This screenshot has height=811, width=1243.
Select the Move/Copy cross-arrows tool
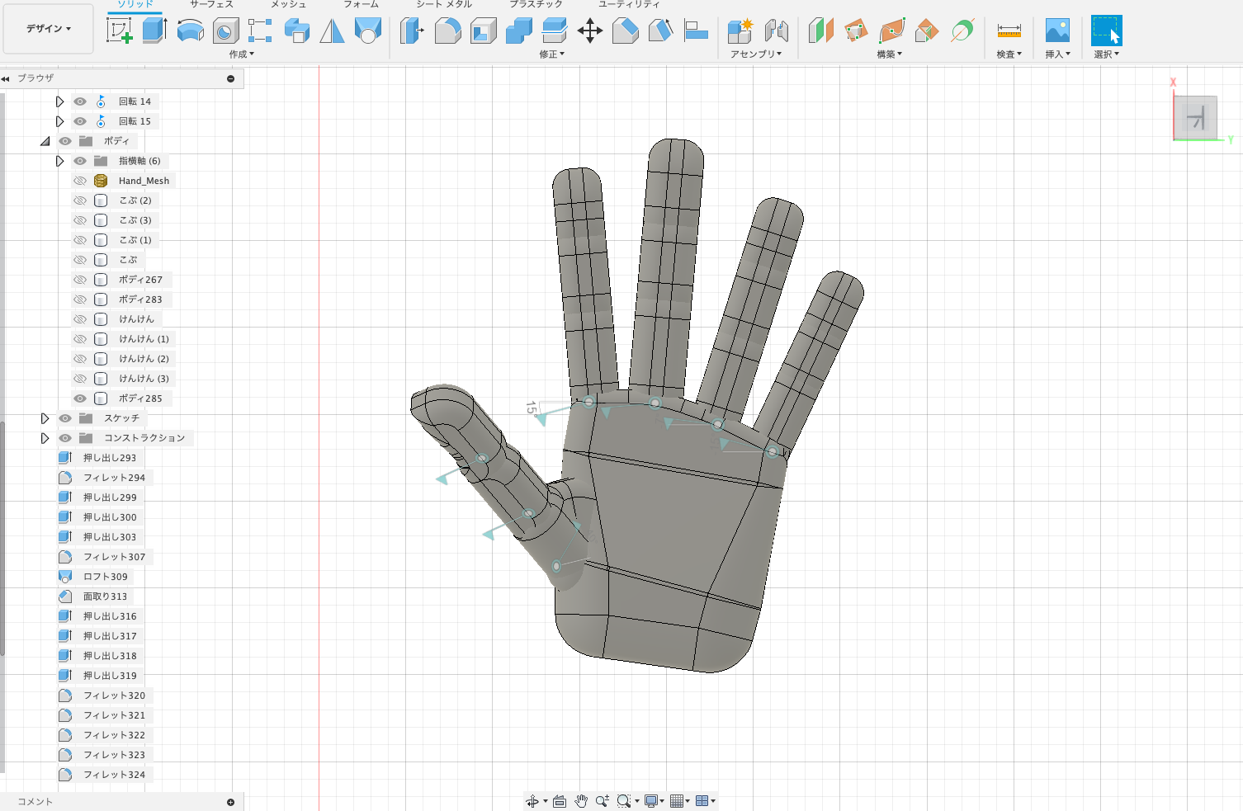point(589,31)
